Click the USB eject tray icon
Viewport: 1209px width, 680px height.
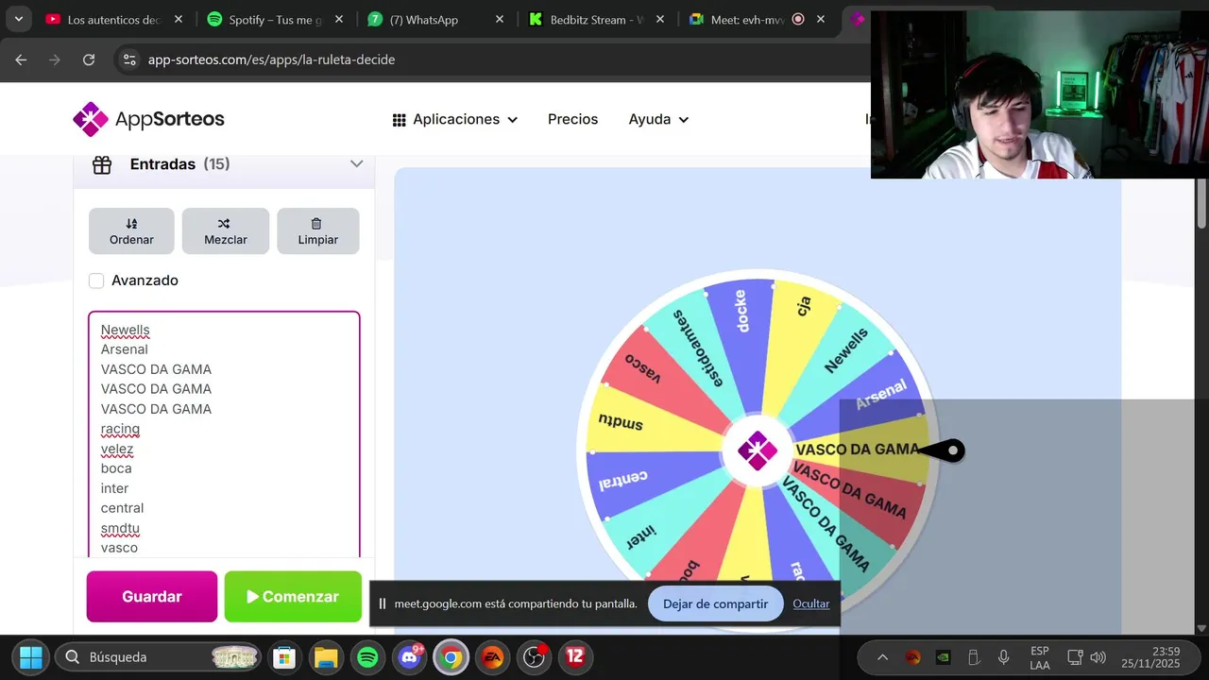coord(973,657)
